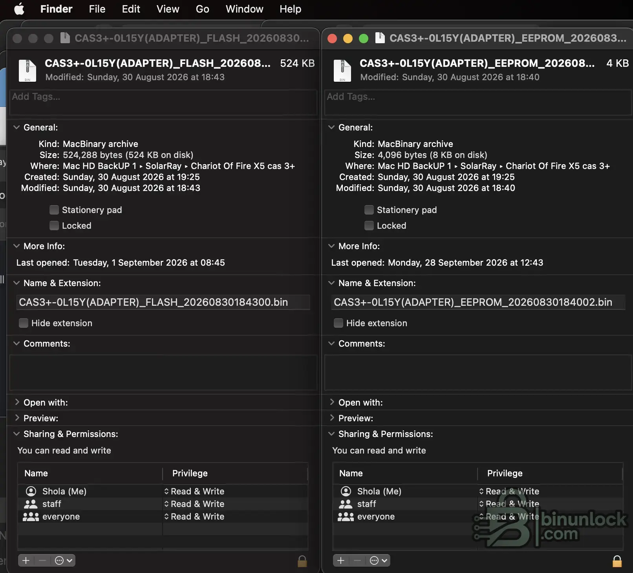Collapse the General section in FLASH window
The width and height of the screenshot is (633, 573).
click(16, 127)
